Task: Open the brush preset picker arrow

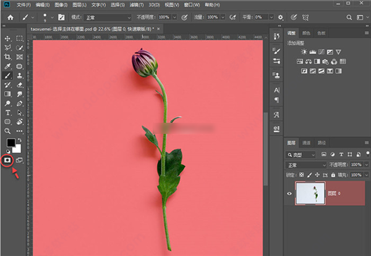Action: tap(53, 17)
